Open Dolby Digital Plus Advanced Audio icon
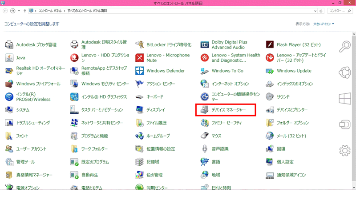 click(x=205, y=45)
